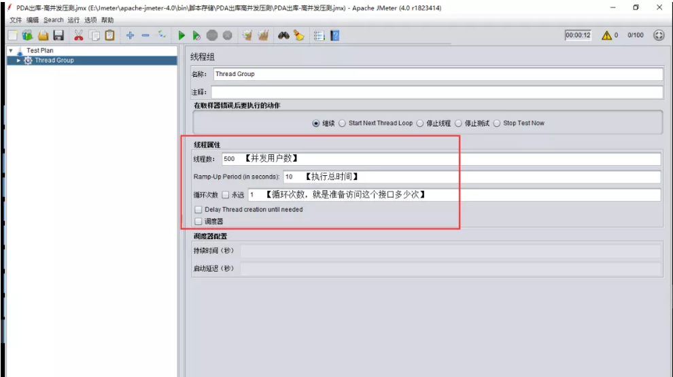The height and width of the screenshot is (377, 673).
Task: Clear all results with double broom
Action: pyautogui.click(x=263, y=35)
